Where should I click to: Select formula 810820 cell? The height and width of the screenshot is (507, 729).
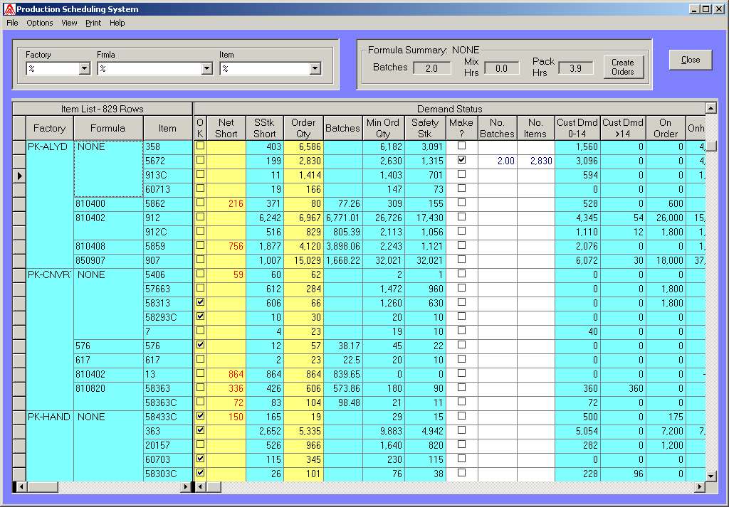pos(108,395)
